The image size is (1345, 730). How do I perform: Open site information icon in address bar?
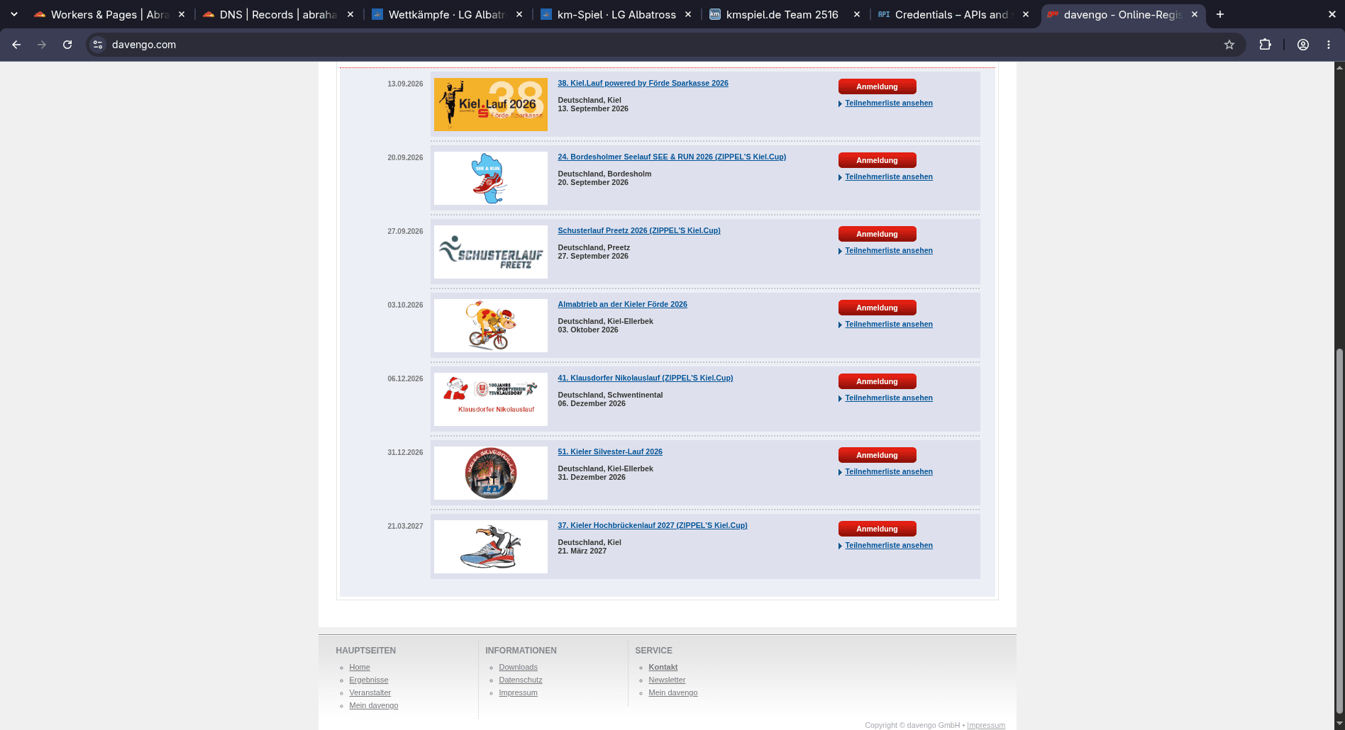pyautogui.click(x=98, y=45)
